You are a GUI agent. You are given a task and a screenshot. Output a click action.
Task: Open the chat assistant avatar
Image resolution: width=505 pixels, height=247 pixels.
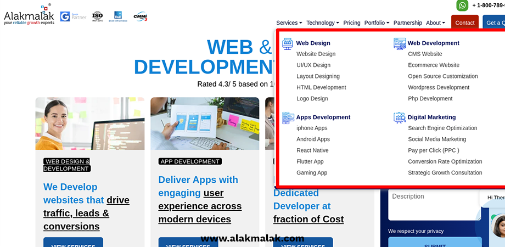coord(498,226)
